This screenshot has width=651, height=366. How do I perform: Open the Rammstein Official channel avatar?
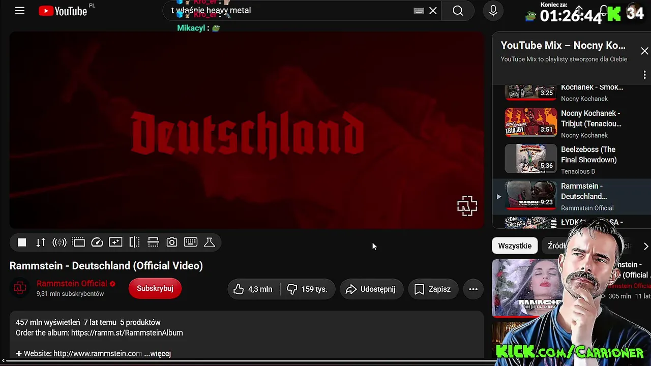coord(20,288)
